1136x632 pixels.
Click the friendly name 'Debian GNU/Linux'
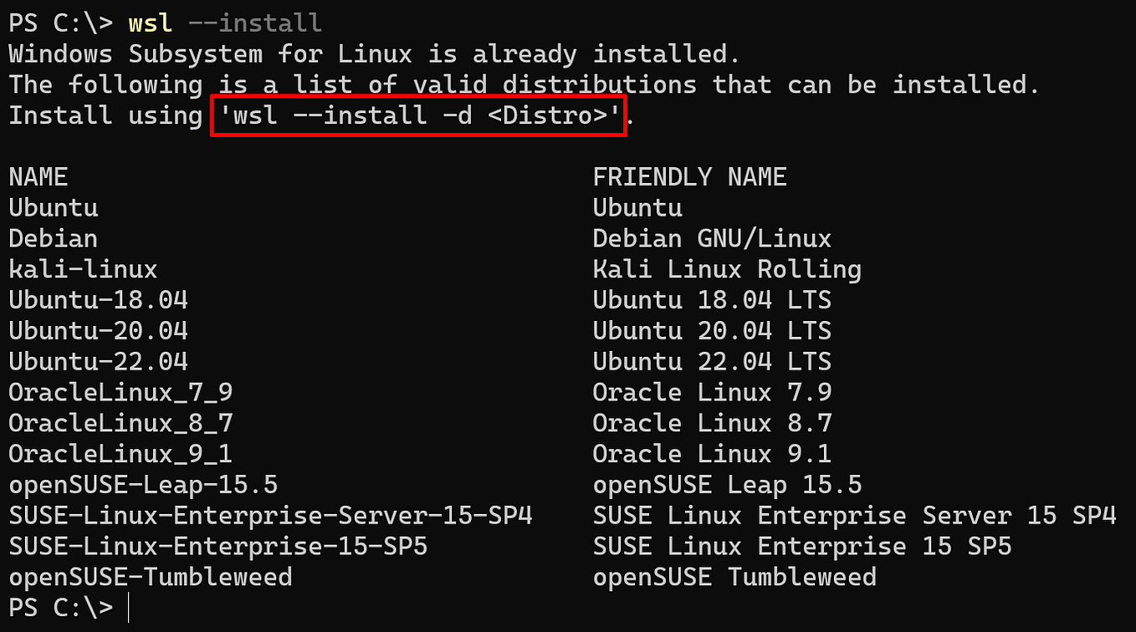click(711, 238)
